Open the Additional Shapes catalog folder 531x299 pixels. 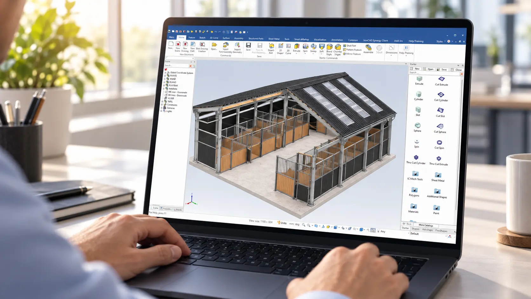437,193
